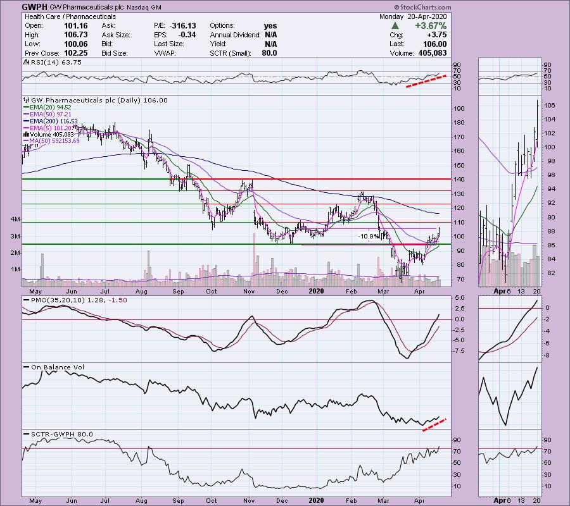Click the Last price value 106.00 in header
The image size is (570, 506).
point(434,44)
